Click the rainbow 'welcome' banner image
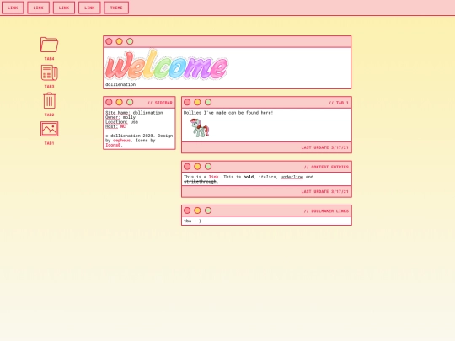The image size is (455, 341). coord(167,65)
